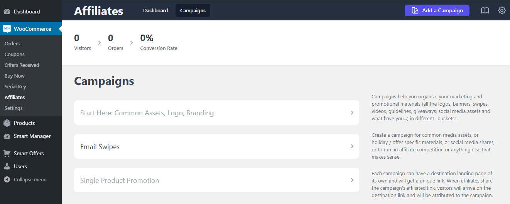
Task: Select Buy Now submenu item
Action: point(14,76)
